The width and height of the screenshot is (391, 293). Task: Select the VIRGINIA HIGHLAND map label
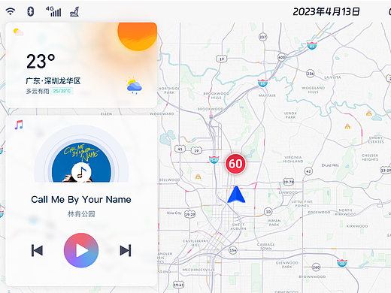click(293, 159)
